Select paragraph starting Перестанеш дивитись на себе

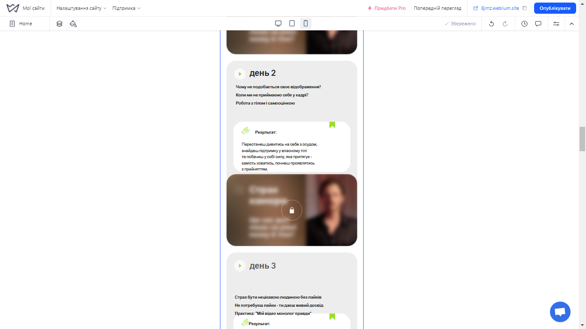pos(279,157)
